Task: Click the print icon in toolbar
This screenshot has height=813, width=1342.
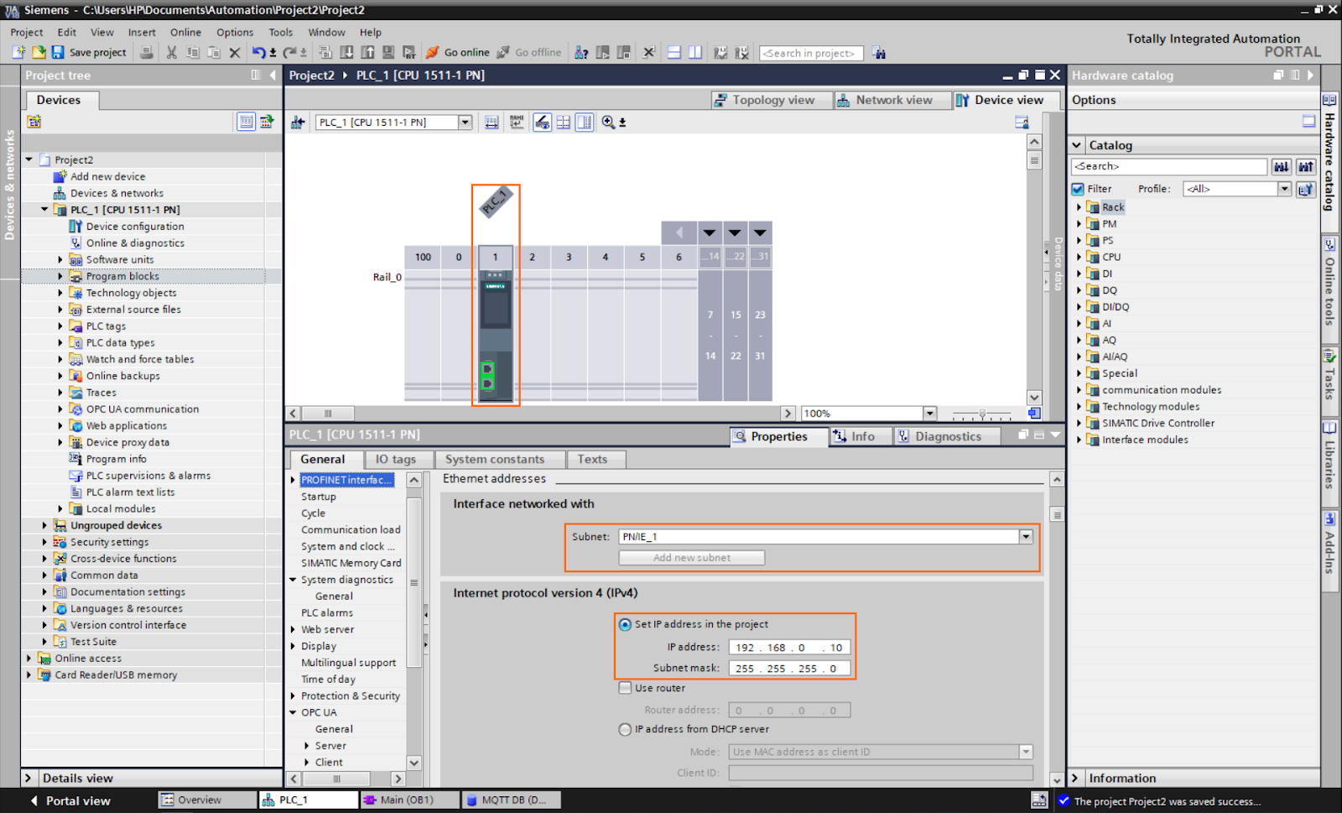Action: click(147, 53)
